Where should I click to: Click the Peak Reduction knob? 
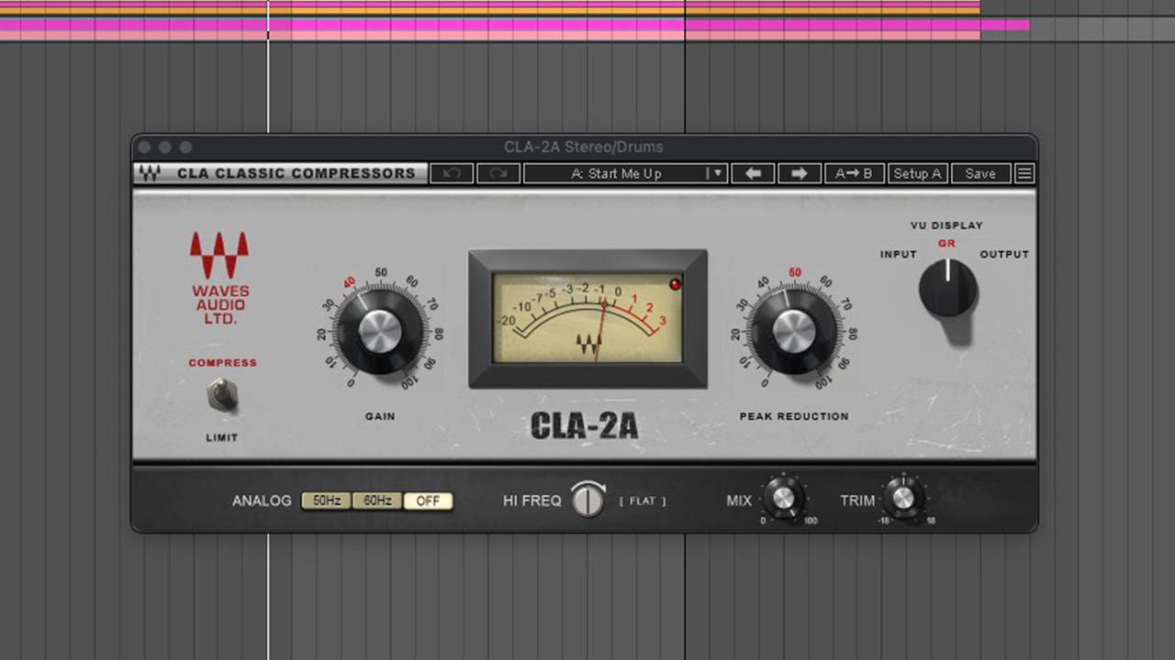click(794, 331)
